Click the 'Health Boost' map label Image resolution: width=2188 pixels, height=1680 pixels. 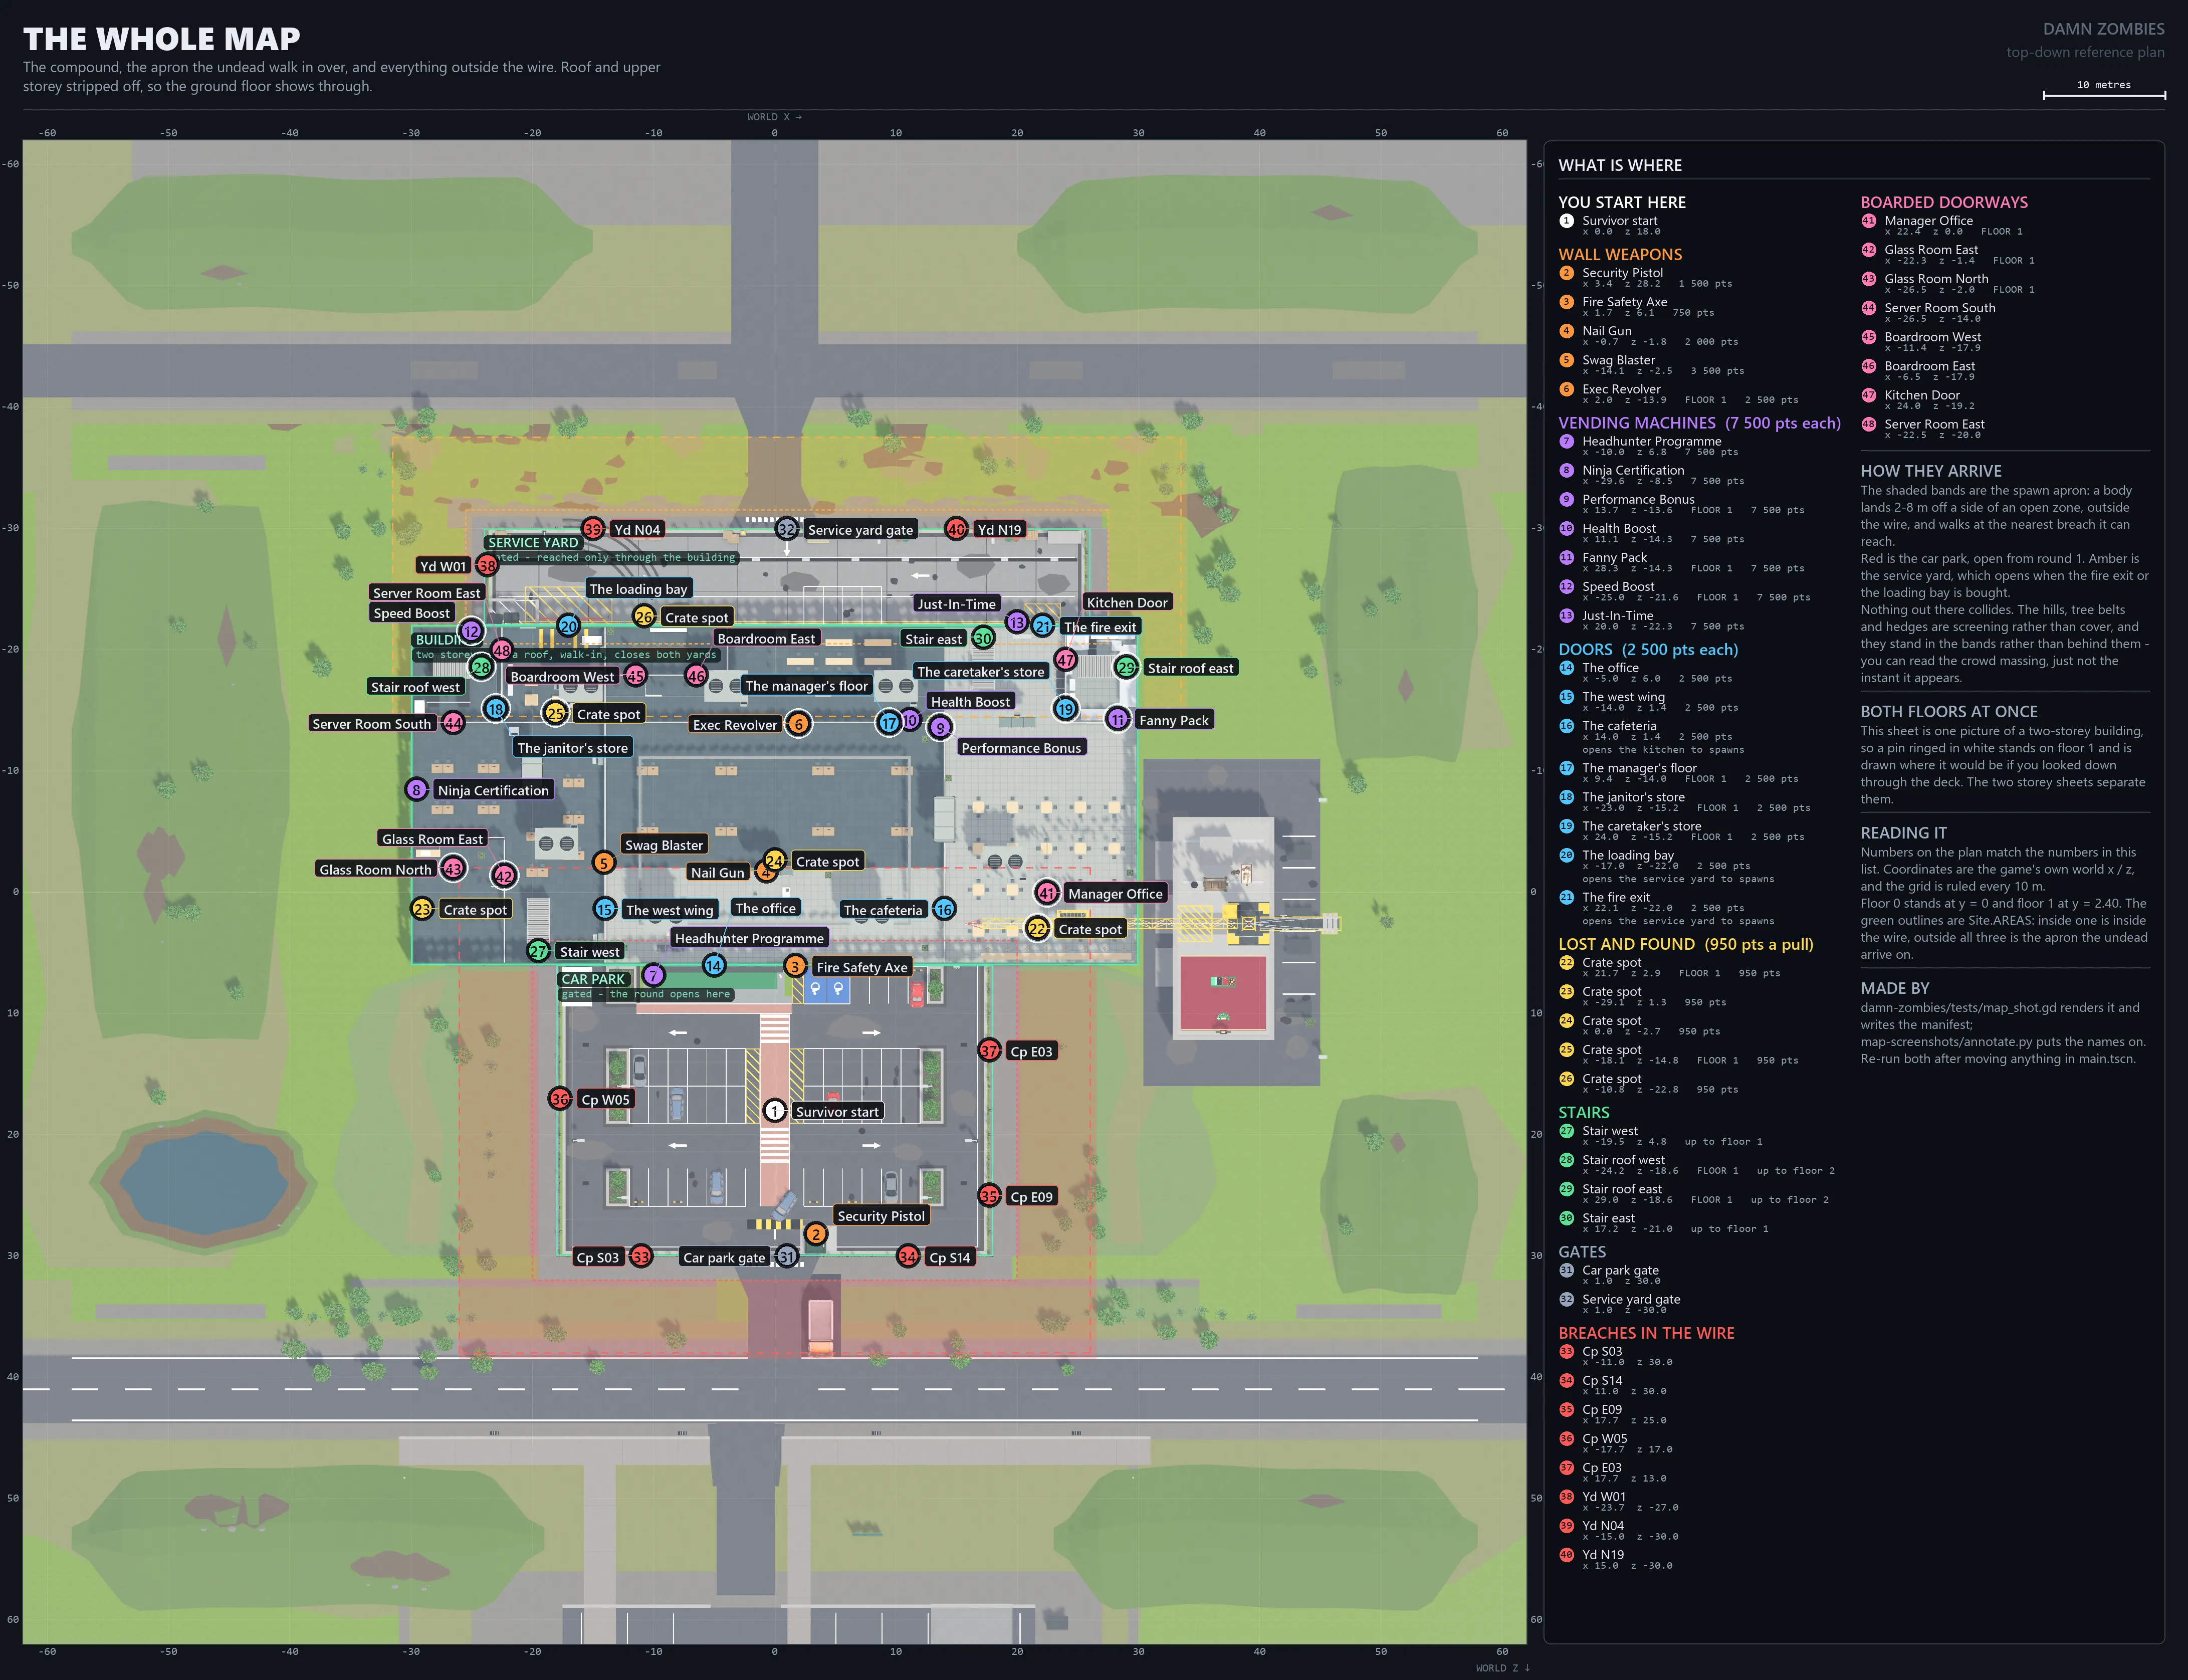click(x=971, y=702)
